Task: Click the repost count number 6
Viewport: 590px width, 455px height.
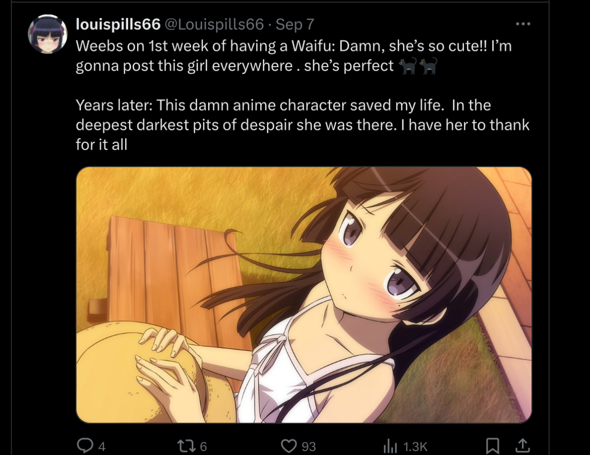Action: coord(203,446)
